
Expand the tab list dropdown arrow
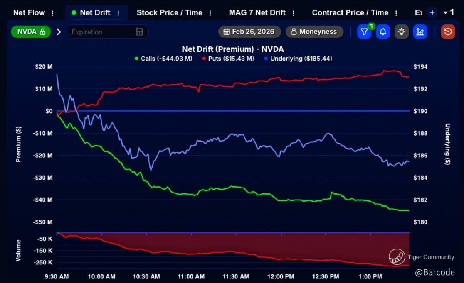point(445,13)
